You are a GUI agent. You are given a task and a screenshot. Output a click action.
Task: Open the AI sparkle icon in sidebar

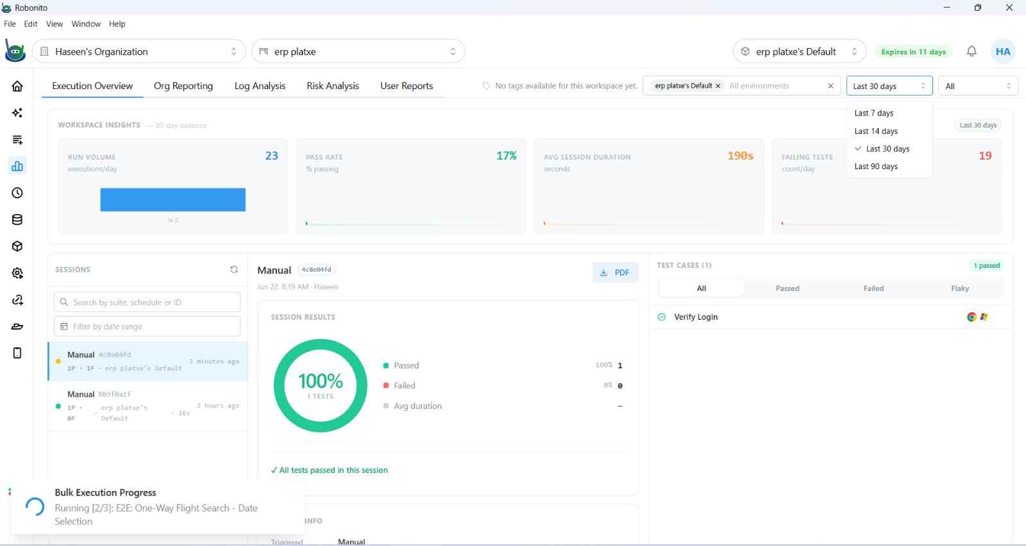(17, 113)
